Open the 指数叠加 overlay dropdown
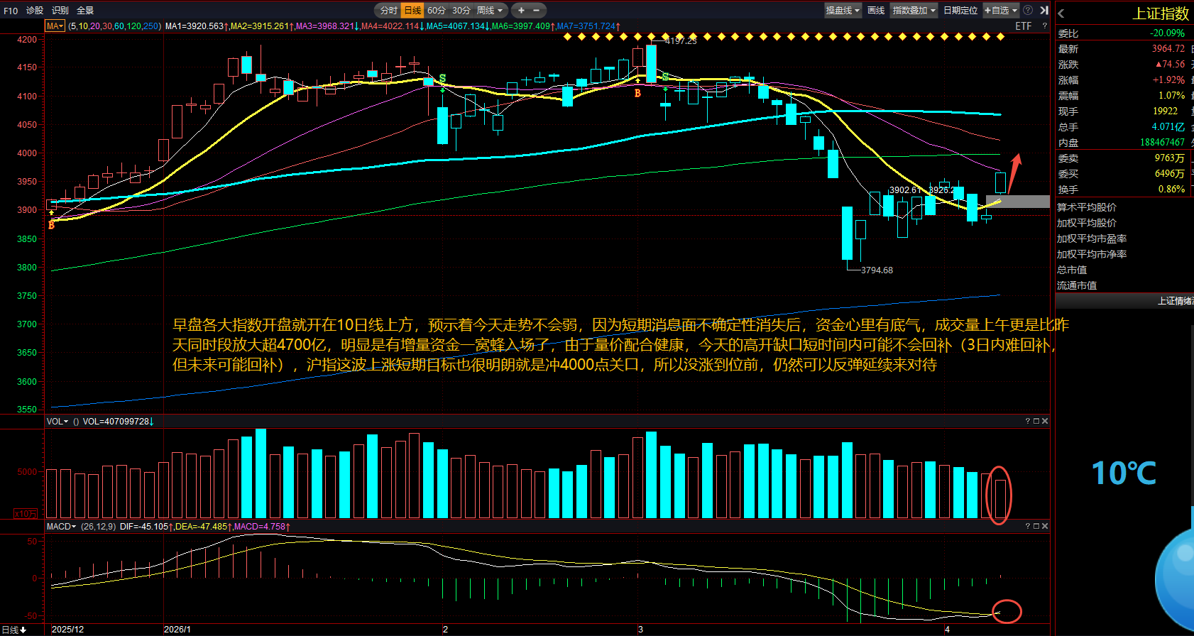Screen dimensions: 1194x636 [914, 10]
